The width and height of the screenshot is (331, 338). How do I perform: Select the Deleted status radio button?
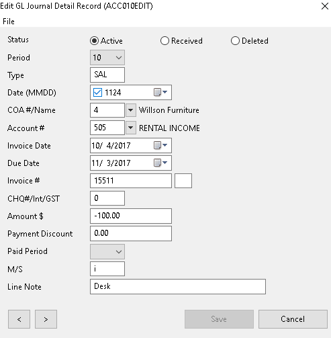(x=235, y=41)
